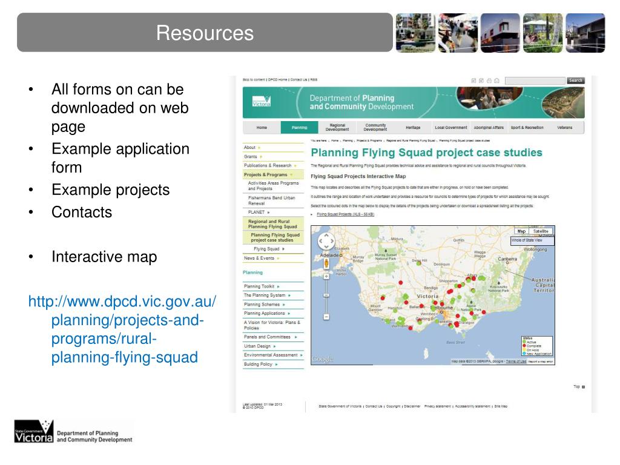Switch map to Satellite view

pyautogui.click(x=541, y=231)
